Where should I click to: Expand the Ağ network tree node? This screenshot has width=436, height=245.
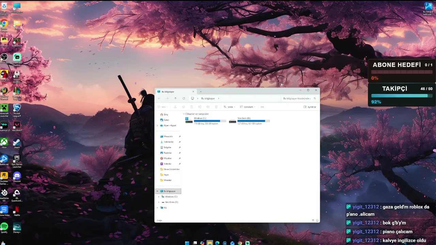pyautogui.click(x=157, y=208)
